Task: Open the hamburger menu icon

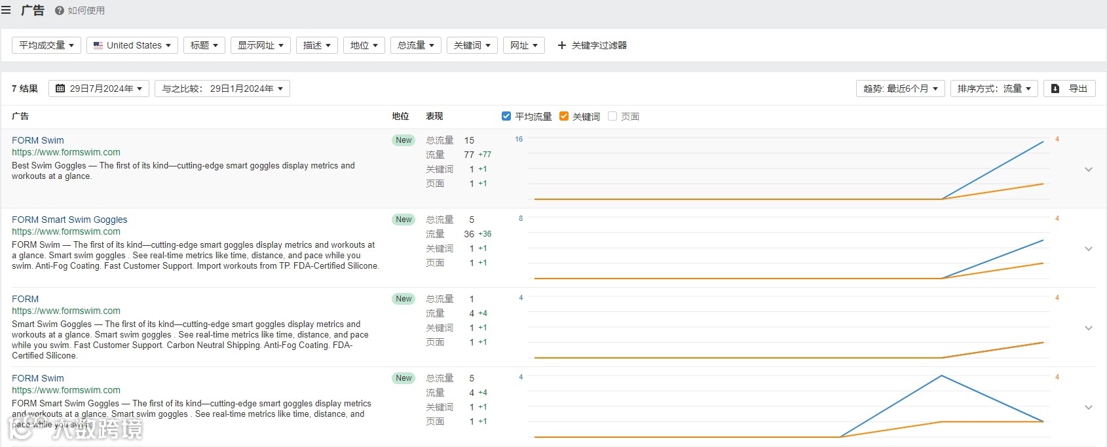Action: (6, 10)
